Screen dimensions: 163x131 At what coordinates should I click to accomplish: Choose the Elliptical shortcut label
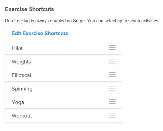click(x=21, y=75)
